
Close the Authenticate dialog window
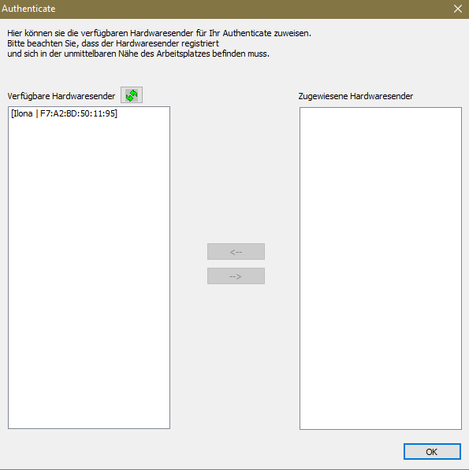point(458,9)
